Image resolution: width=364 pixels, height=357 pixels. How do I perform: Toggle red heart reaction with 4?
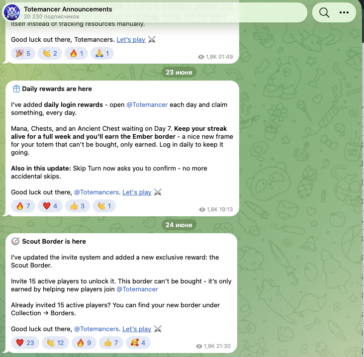50,206
